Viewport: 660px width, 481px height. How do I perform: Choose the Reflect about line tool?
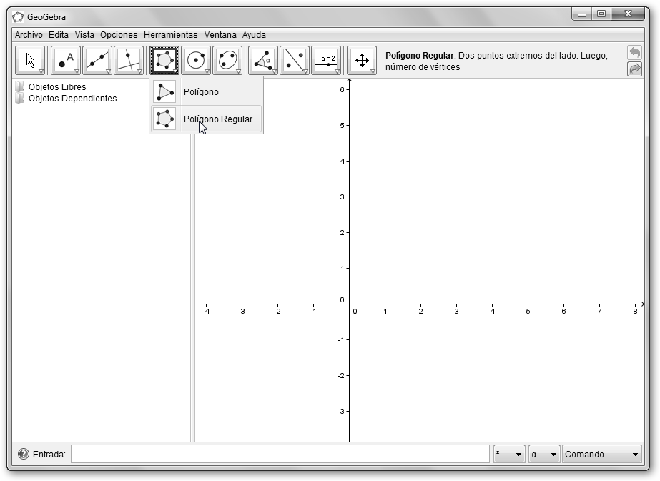click(295, 61)
